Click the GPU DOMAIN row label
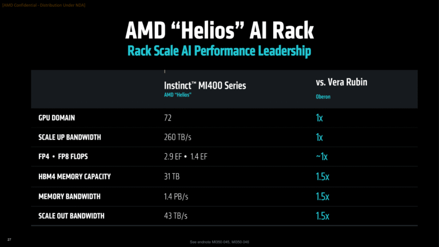Screen dimensions: 439x247 57,118
